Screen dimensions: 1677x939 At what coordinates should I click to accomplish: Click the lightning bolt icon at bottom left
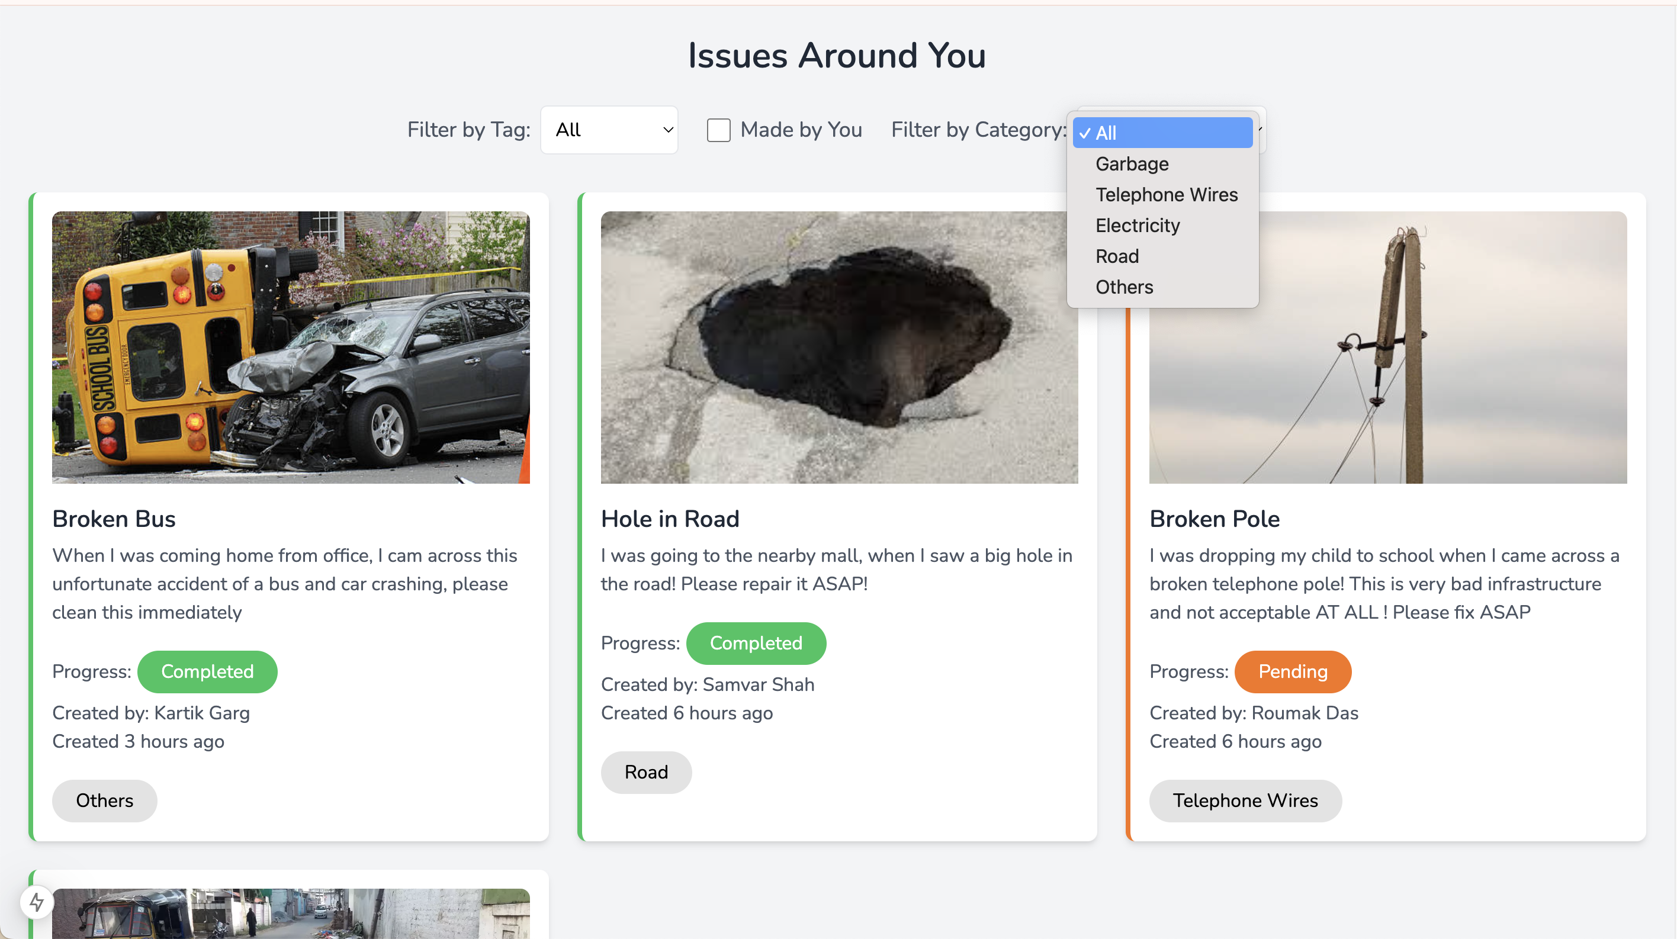tap(37, 902)
